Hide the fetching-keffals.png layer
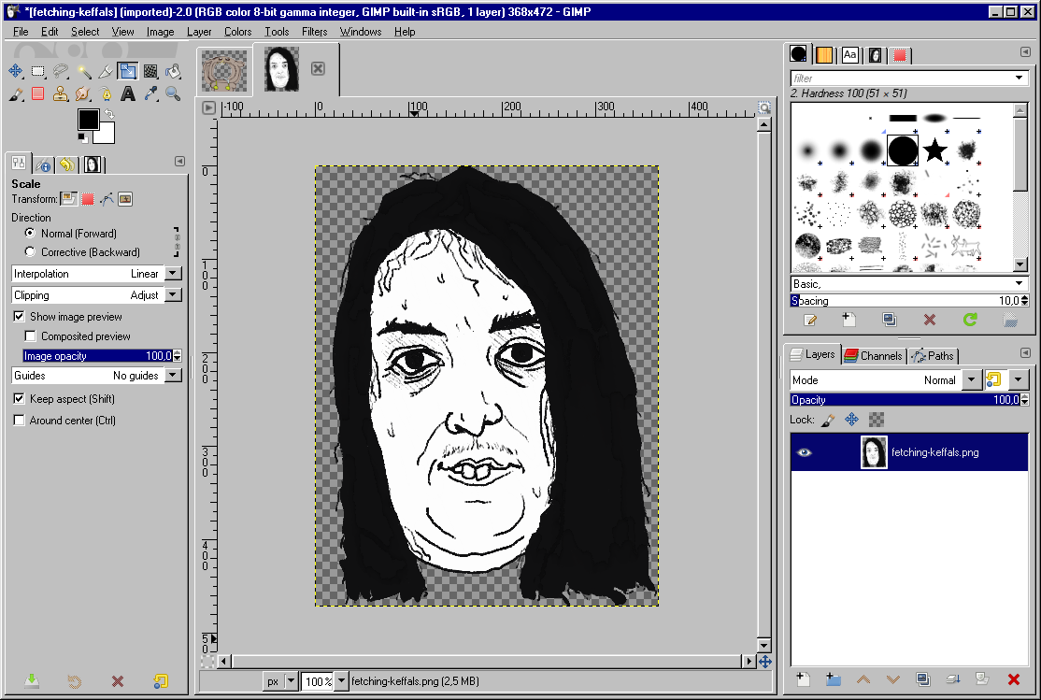Image resolution: width=1041 pixels, height=700 pixels. [x=804, y=452]
